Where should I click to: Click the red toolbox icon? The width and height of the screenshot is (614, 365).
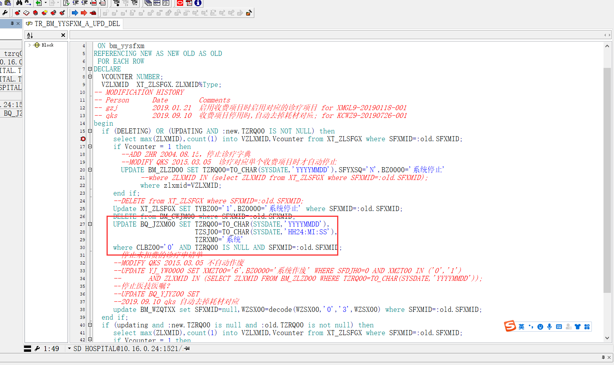(x=93, y=13)
